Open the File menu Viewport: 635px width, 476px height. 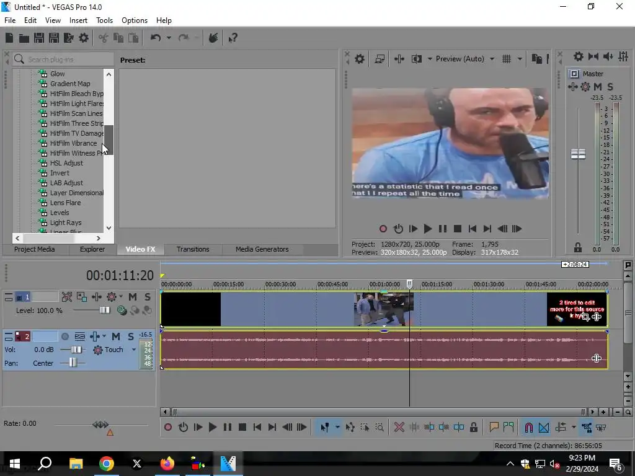pos(10,20)
